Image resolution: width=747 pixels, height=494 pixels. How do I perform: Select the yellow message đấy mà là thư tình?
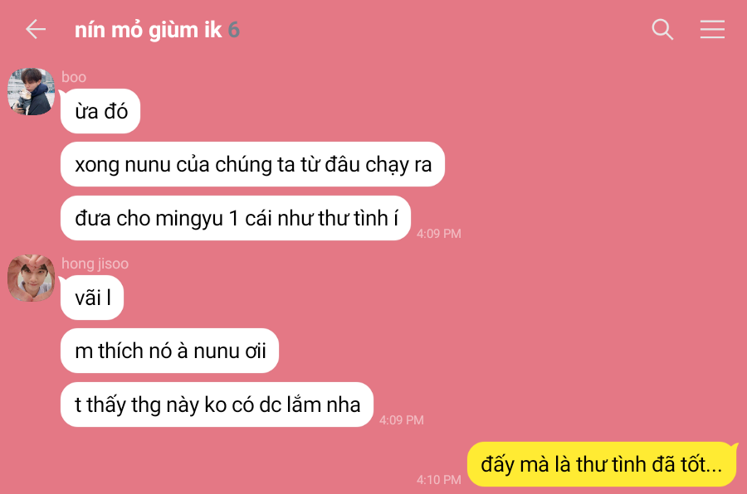coord(602,464)
